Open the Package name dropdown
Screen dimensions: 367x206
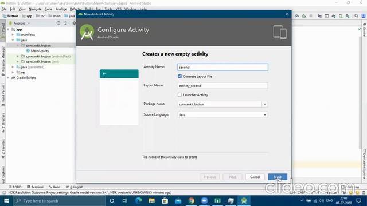click(x=265, y=104)
